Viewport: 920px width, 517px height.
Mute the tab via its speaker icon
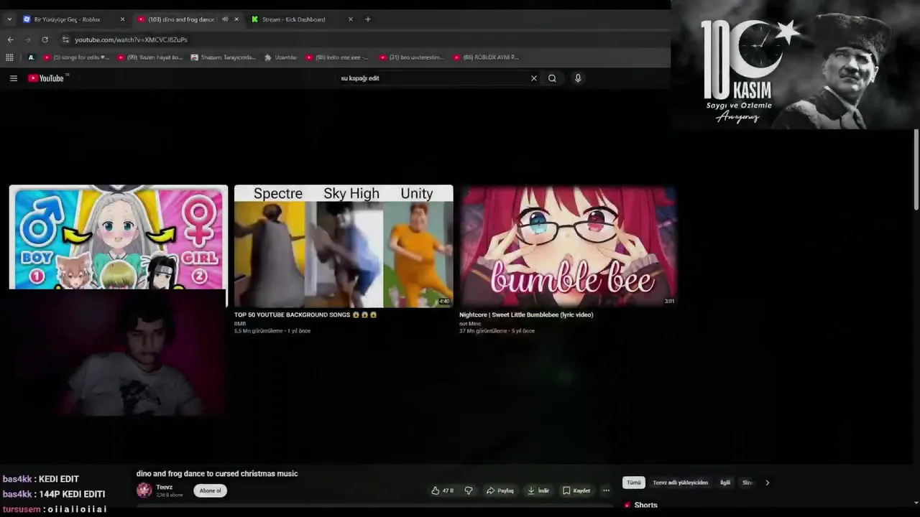(225, 19)
